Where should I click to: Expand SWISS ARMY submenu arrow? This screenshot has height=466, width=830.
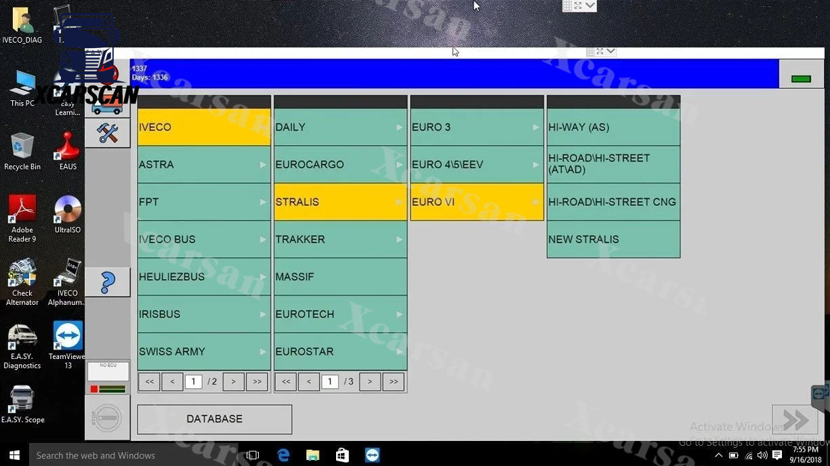pyautogui.click(x=263, y=352)
